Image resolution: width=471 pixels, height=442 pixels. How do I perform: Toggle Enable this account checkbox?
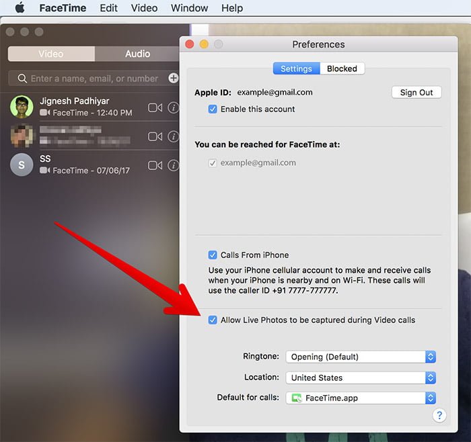(x=213, y=109)
